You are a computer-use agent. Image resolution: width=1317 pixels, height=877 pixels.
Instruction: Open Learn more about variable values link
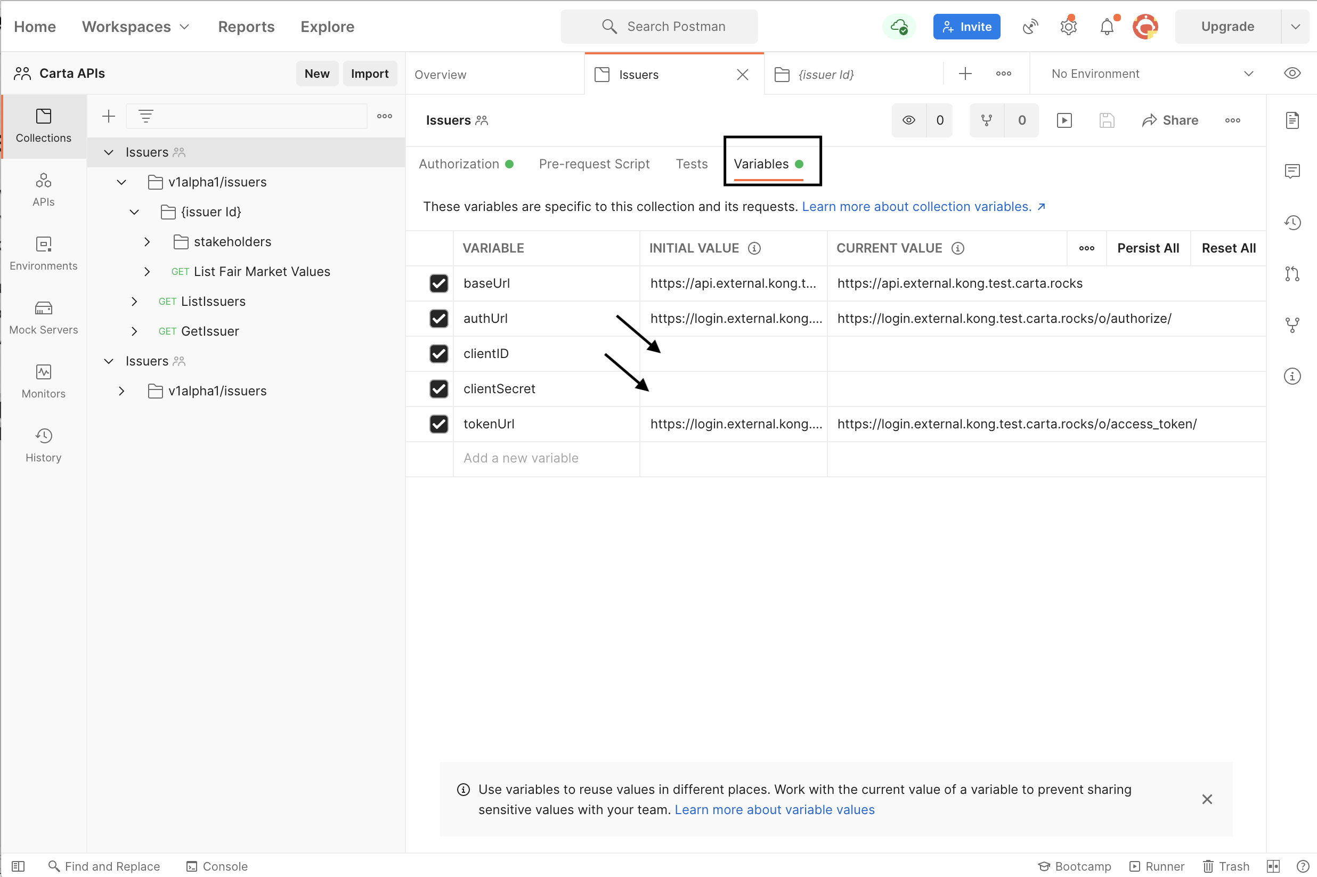775,809
